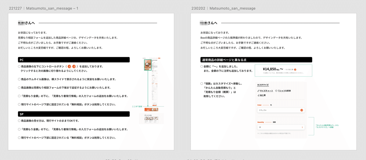Select the highlighted product image in the mockup
This screenshot has height=160, width=366.
[x=148, y=65]
